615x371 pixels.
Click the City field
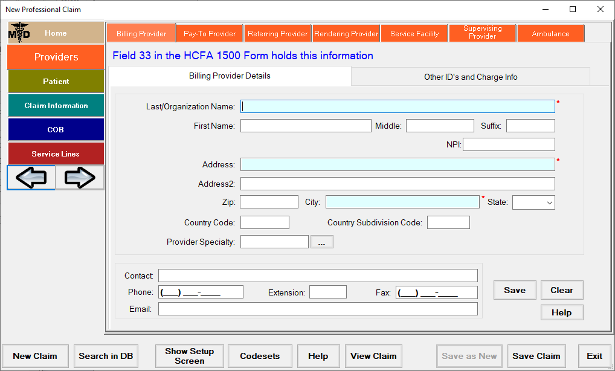(x=402, y=202)
